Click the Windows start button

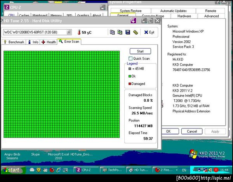(12, 170)
